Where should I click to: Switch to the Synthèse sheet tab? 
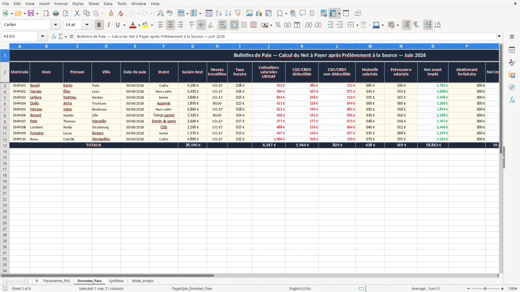[116, 281]
